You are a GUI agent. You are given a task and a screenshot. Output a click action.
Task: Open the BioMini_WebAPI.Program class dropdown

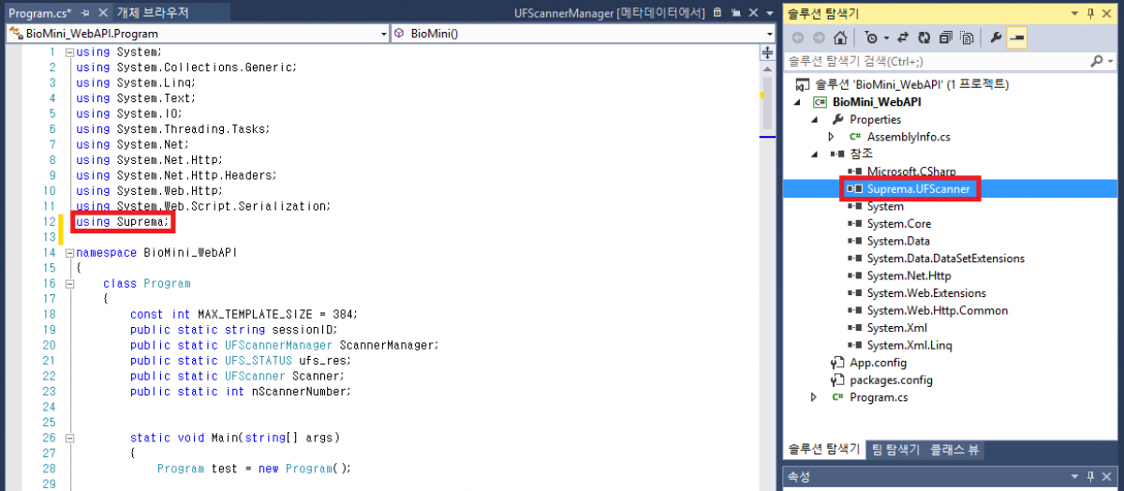pos(383,33)
